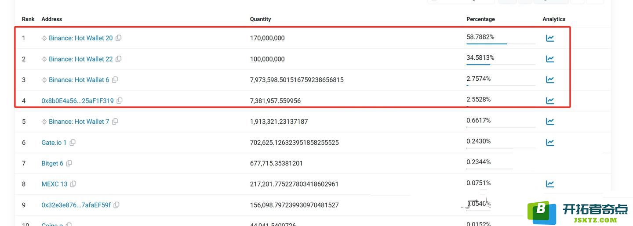
Task: Open analytics chart for MEXC 13
Action: click(550, 184)
